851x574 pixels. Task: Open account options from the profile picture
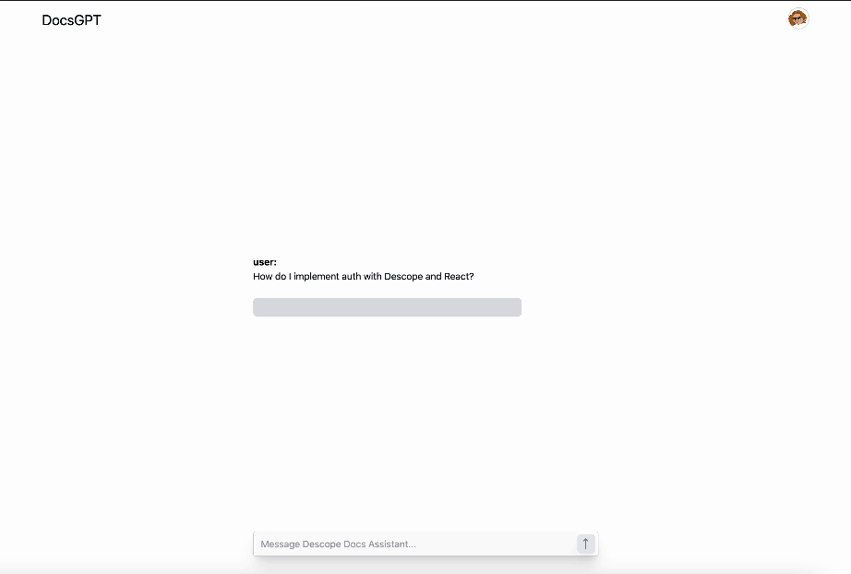pyautogui.click(x=797, y=18)
